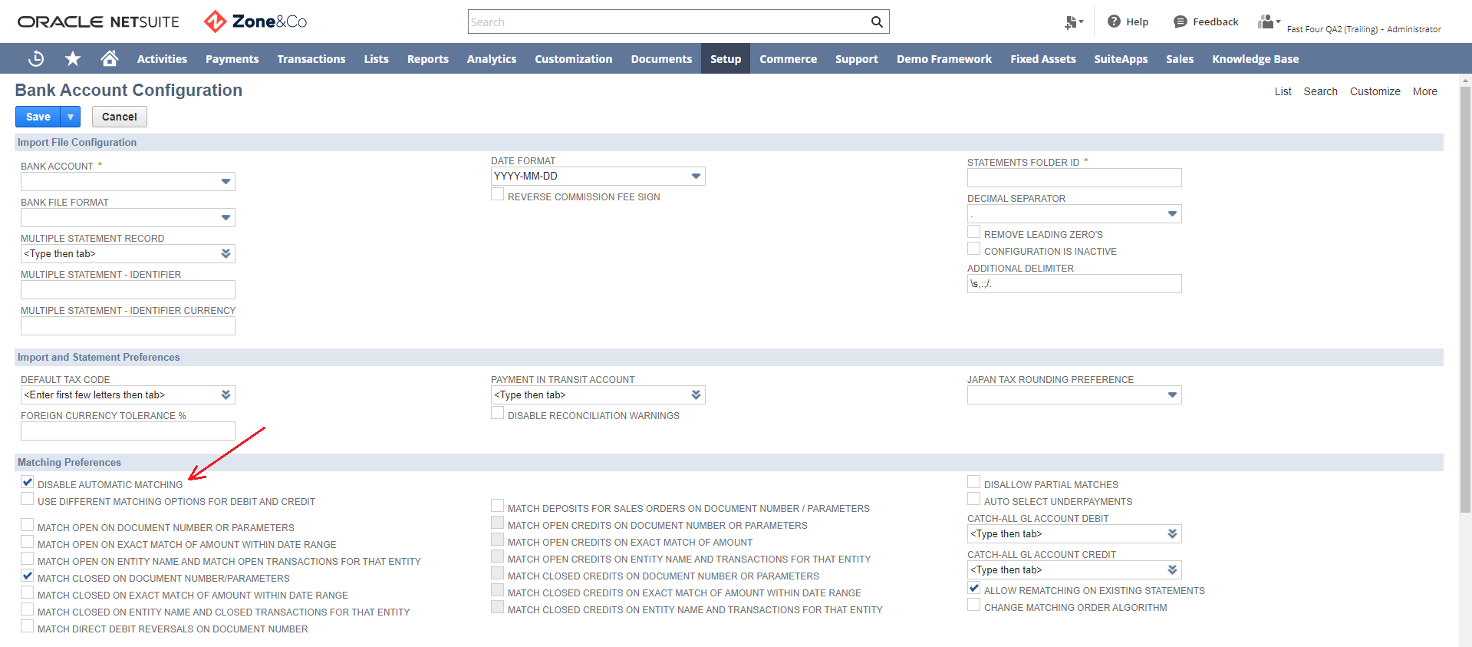Click the Cancel button
Image resolution: width=1472 pixels, height=647 pixels.
pyautogui.click(x=120, y=117)
